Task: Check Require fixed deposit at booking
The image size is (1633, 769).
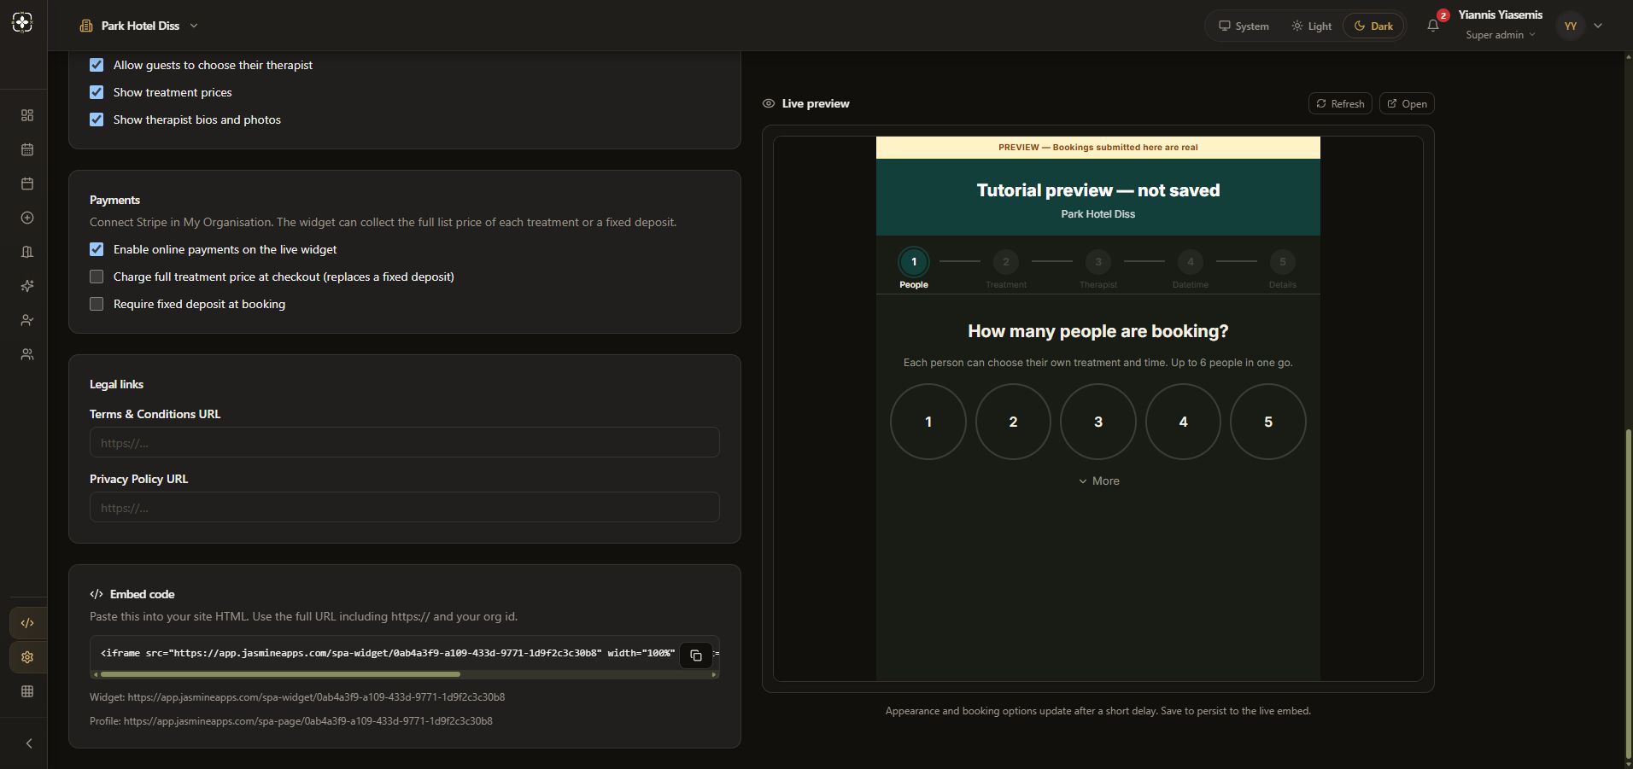Action: (x=97, y=304)
